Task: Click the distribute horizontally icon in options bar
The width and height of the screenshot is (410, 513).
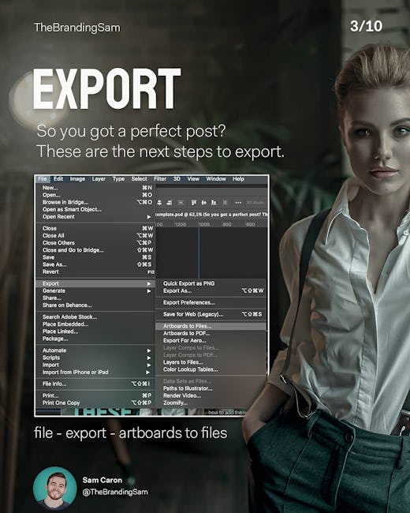Action: point(225,203)
